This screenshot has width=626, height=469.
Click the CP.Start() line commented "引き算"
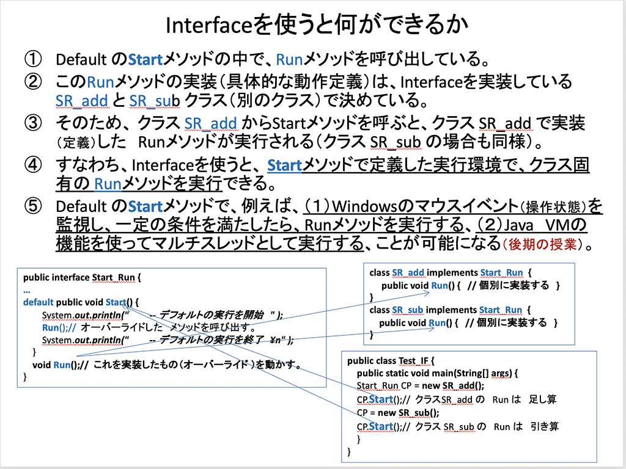coord(458,426)
